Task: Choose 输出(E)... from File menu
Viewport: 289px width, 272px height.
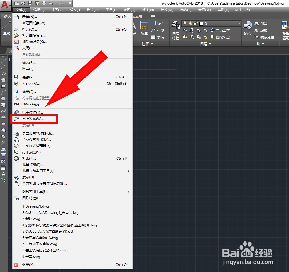Action: point(72,92)
